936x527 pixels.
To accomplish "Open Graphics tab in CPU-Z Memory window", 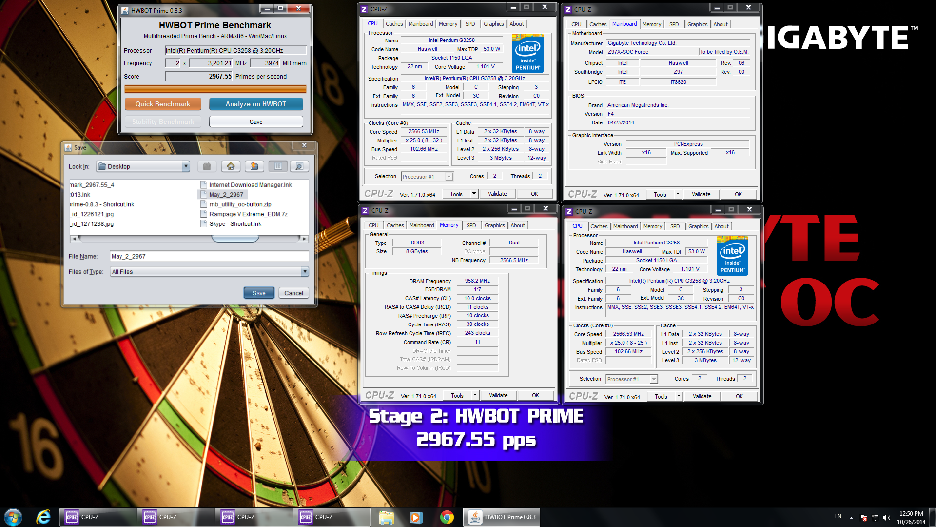I will click(x=494, y=225).
